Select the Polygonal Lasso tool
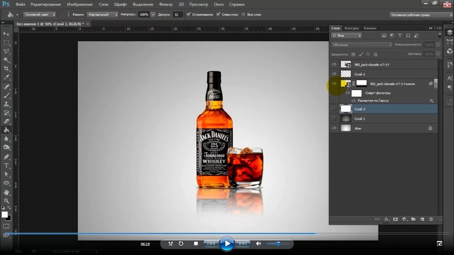Screen dimensions: 454x255 pos(6,51)
